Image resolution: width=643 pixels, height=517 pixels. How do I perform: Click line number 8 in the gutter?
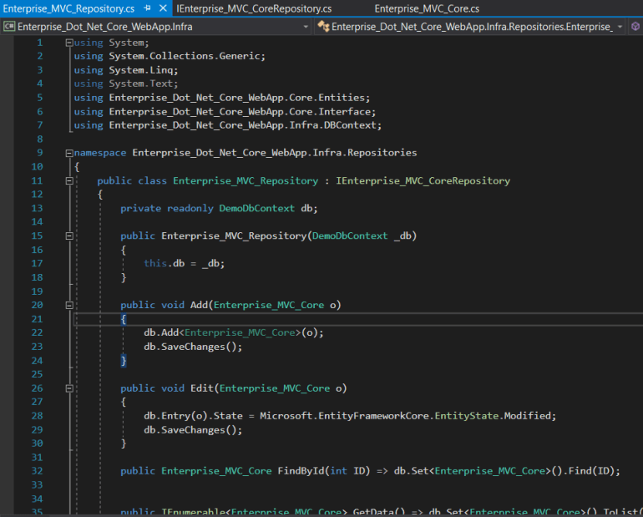tap(40, 139)
